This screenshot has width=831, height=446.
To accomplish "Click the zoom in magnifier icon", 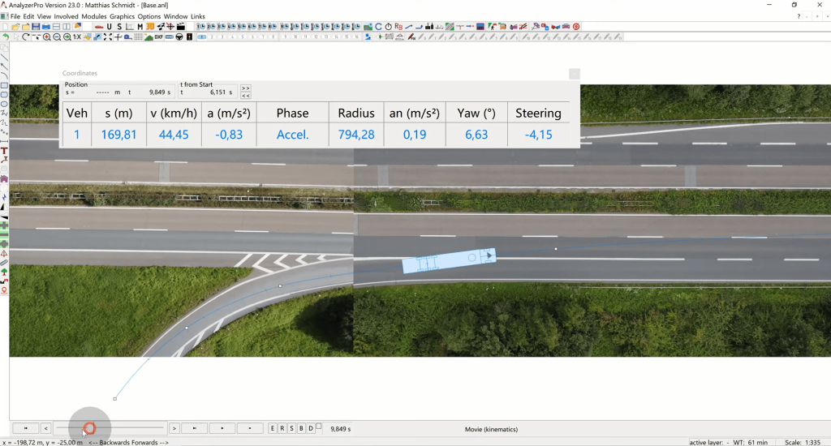I will (x=47, y=37).
